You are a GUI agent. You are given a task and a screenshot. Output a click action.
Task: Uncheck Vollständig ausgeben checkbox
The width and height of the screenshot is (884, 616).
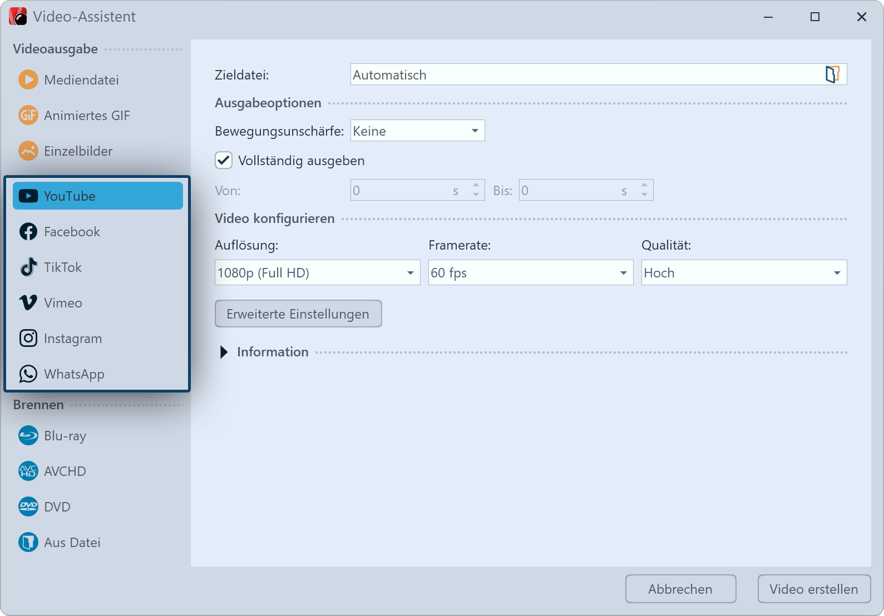[224, 161]
